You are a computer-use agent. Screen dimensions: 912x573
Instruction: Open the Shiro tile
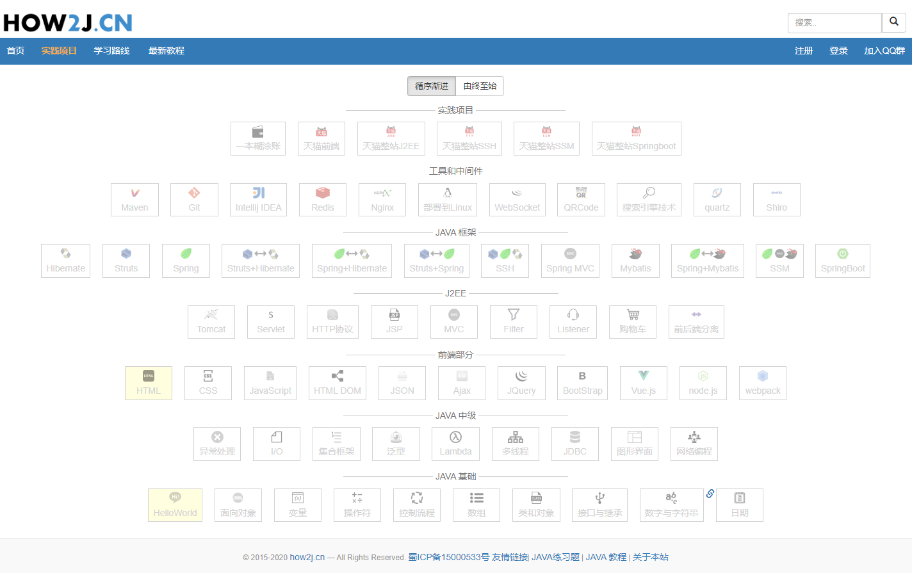click(777, 200)
